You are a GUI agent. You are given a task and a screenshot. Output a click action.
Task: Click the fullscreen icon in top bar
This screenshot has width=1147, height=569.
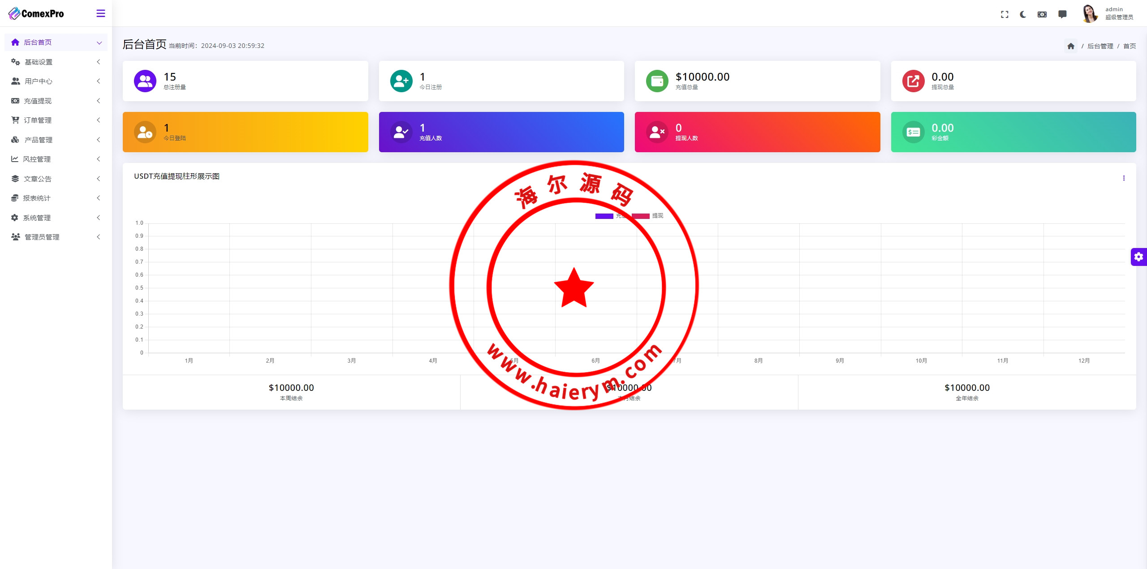click(1005, 14)
